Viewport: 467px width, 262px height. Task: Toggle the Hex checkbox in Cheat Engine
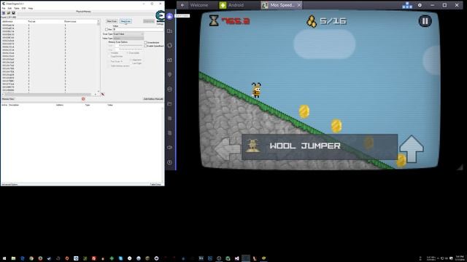point(107,29)
